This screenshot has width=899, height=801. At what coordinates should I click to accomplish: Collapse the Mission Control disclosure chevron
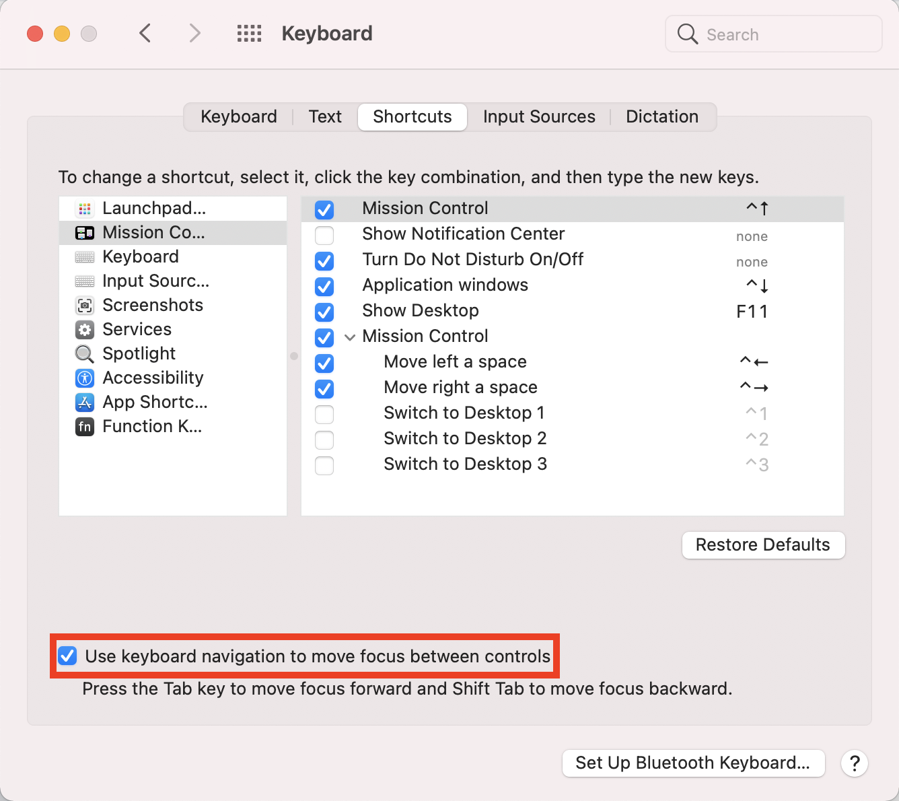tap(350, 337)
